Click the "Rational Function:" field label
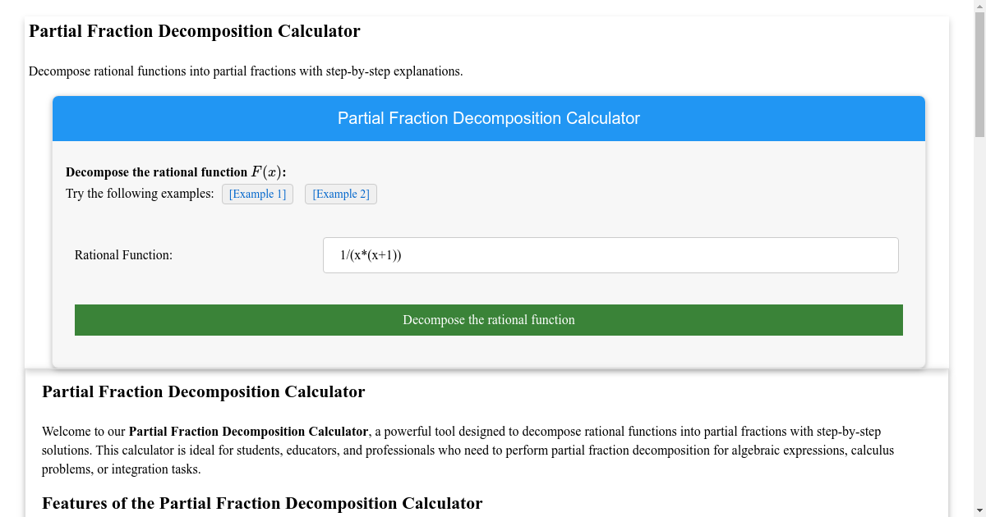 click(123, 255)
